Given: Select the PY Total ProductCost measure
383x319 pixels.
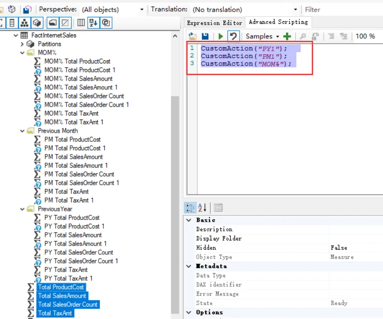Looking at the screenshot, I should tap(72, 218).
